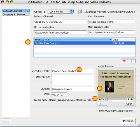Add a new podcast channel

[x=4, y=121]
